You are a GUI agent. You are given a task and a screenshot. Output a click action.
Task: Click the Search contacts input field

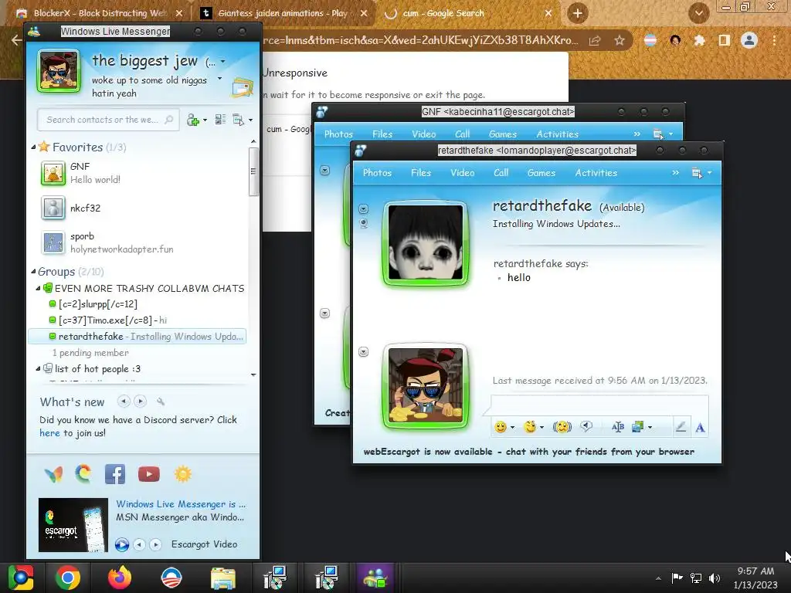[x=108, y=120]
